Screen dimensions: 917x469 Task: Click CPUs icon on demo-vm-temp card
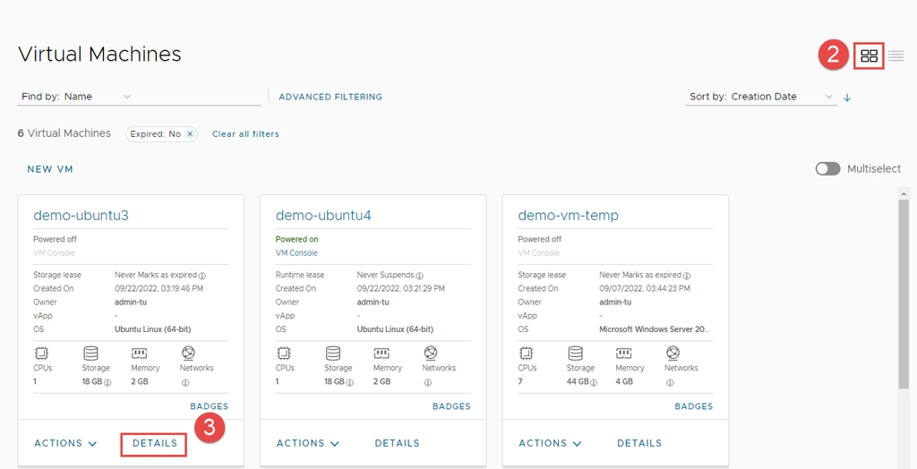click(x=527, y=354)
